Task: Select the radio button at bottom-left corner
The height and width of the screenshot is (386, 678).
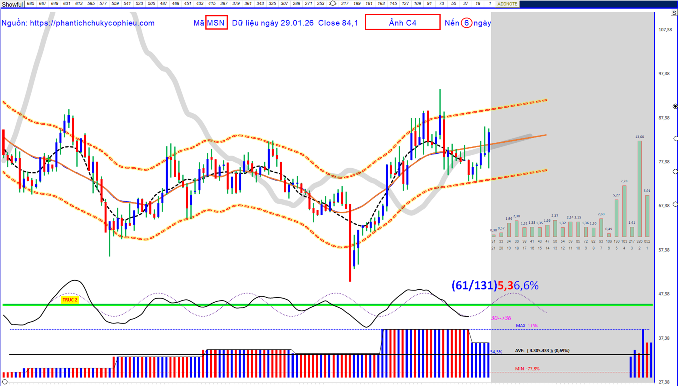Action: click(5, 382)
